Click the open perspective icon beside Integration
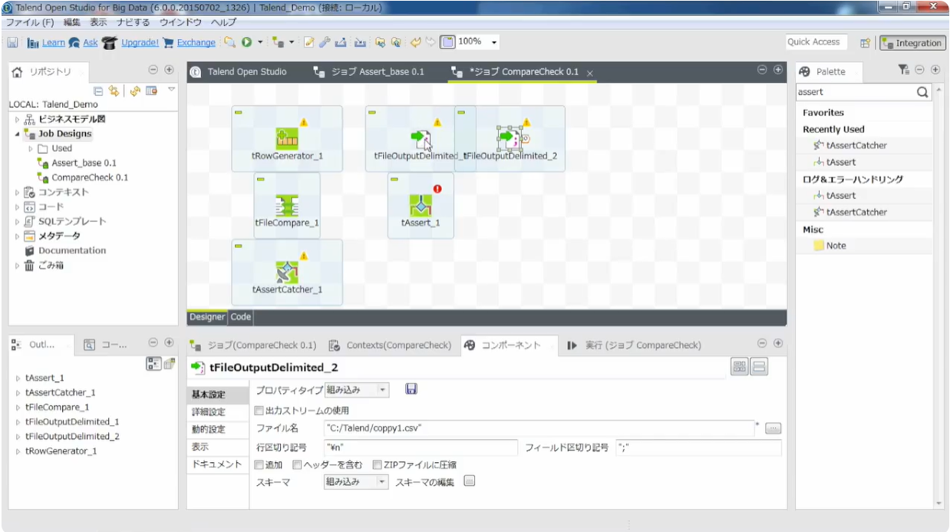 (x=865, y=43)
